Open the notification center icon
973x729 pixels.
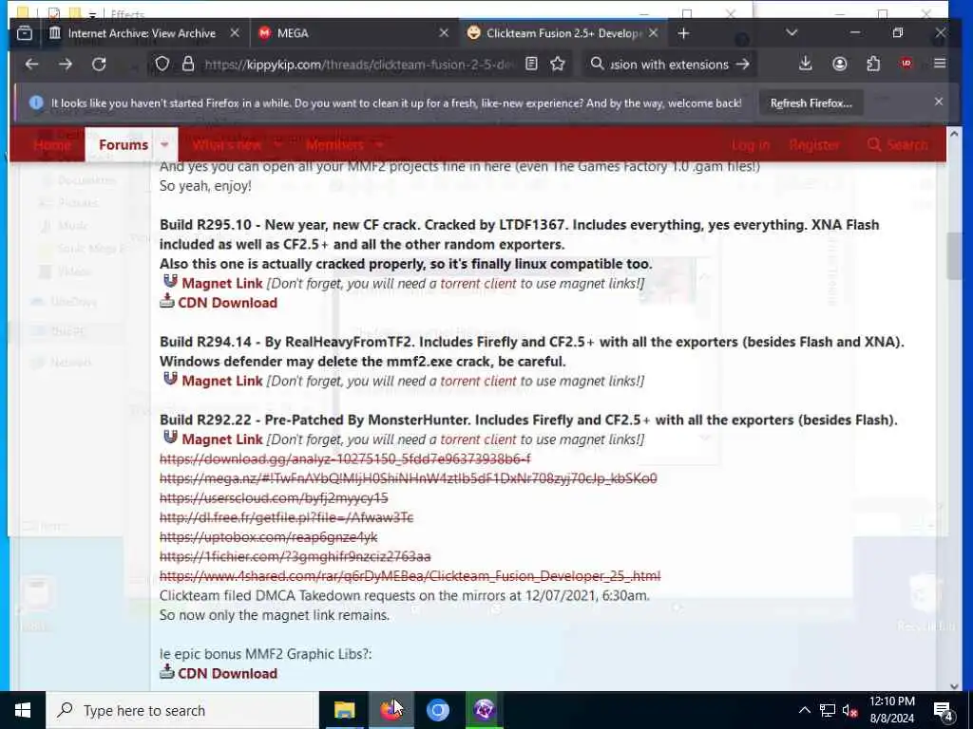click(x=944, y=710)
